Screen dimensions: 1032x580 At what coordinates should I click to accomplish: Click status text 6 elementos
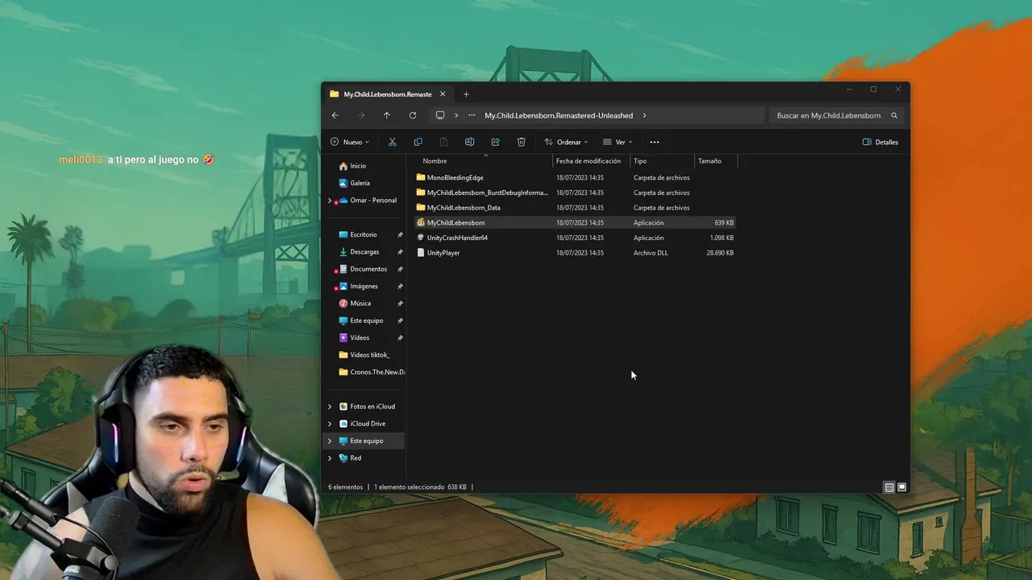346,487
